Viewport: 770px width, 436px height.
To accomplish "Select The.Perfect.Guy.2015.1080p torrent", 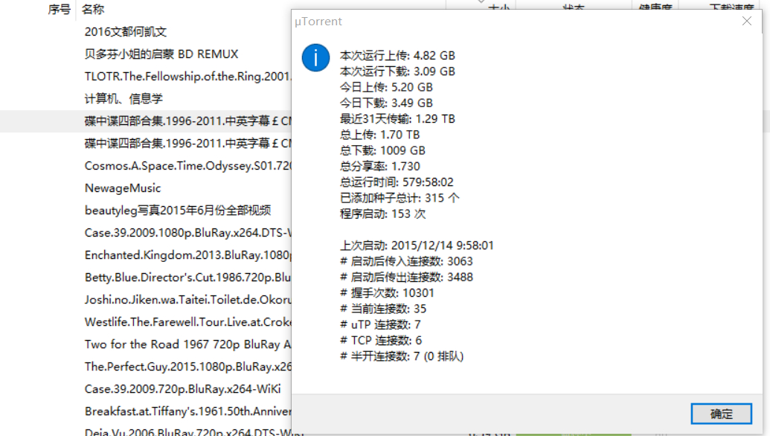I will 188,367.
